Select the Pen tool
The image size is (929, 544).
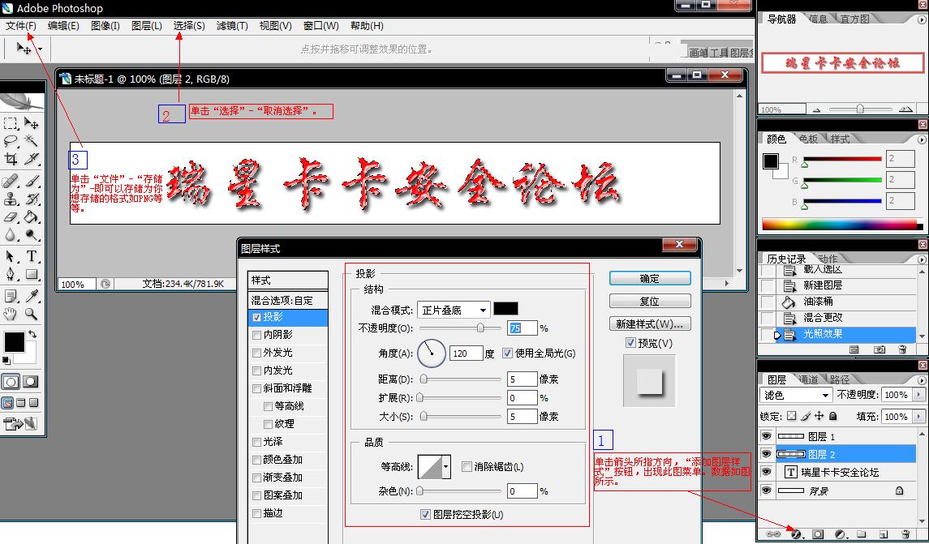[x=10, y=274]
